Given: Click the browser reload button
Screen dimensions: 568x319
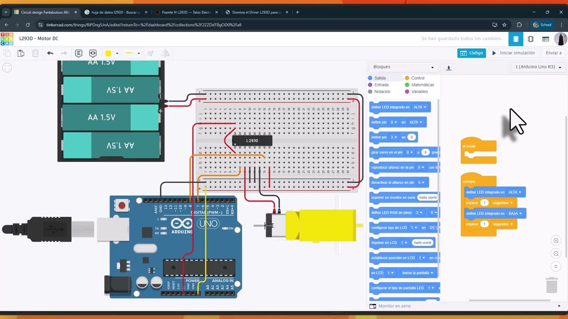Looking at the screenshot, I should 28,25.
